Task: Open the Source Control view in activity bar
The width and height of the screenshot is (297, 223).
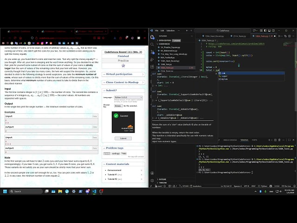Action: [x=152, y=52]
